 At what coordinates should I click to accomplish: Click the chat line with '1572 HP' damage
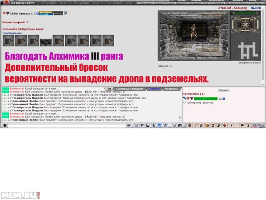64,92
